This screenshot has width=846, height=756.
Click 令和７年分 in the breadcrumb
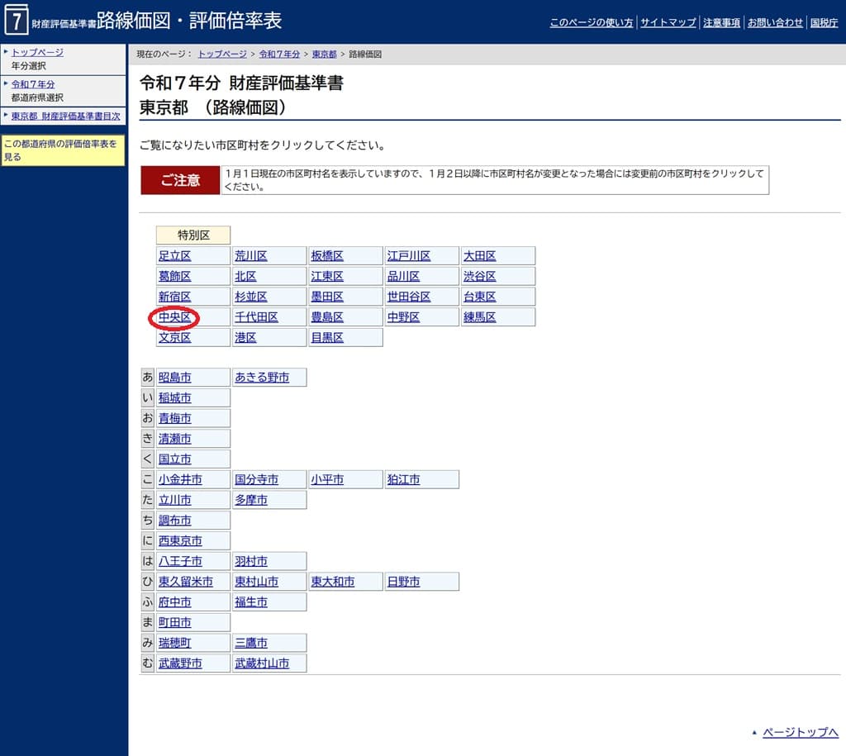click(x=279, y=54)
